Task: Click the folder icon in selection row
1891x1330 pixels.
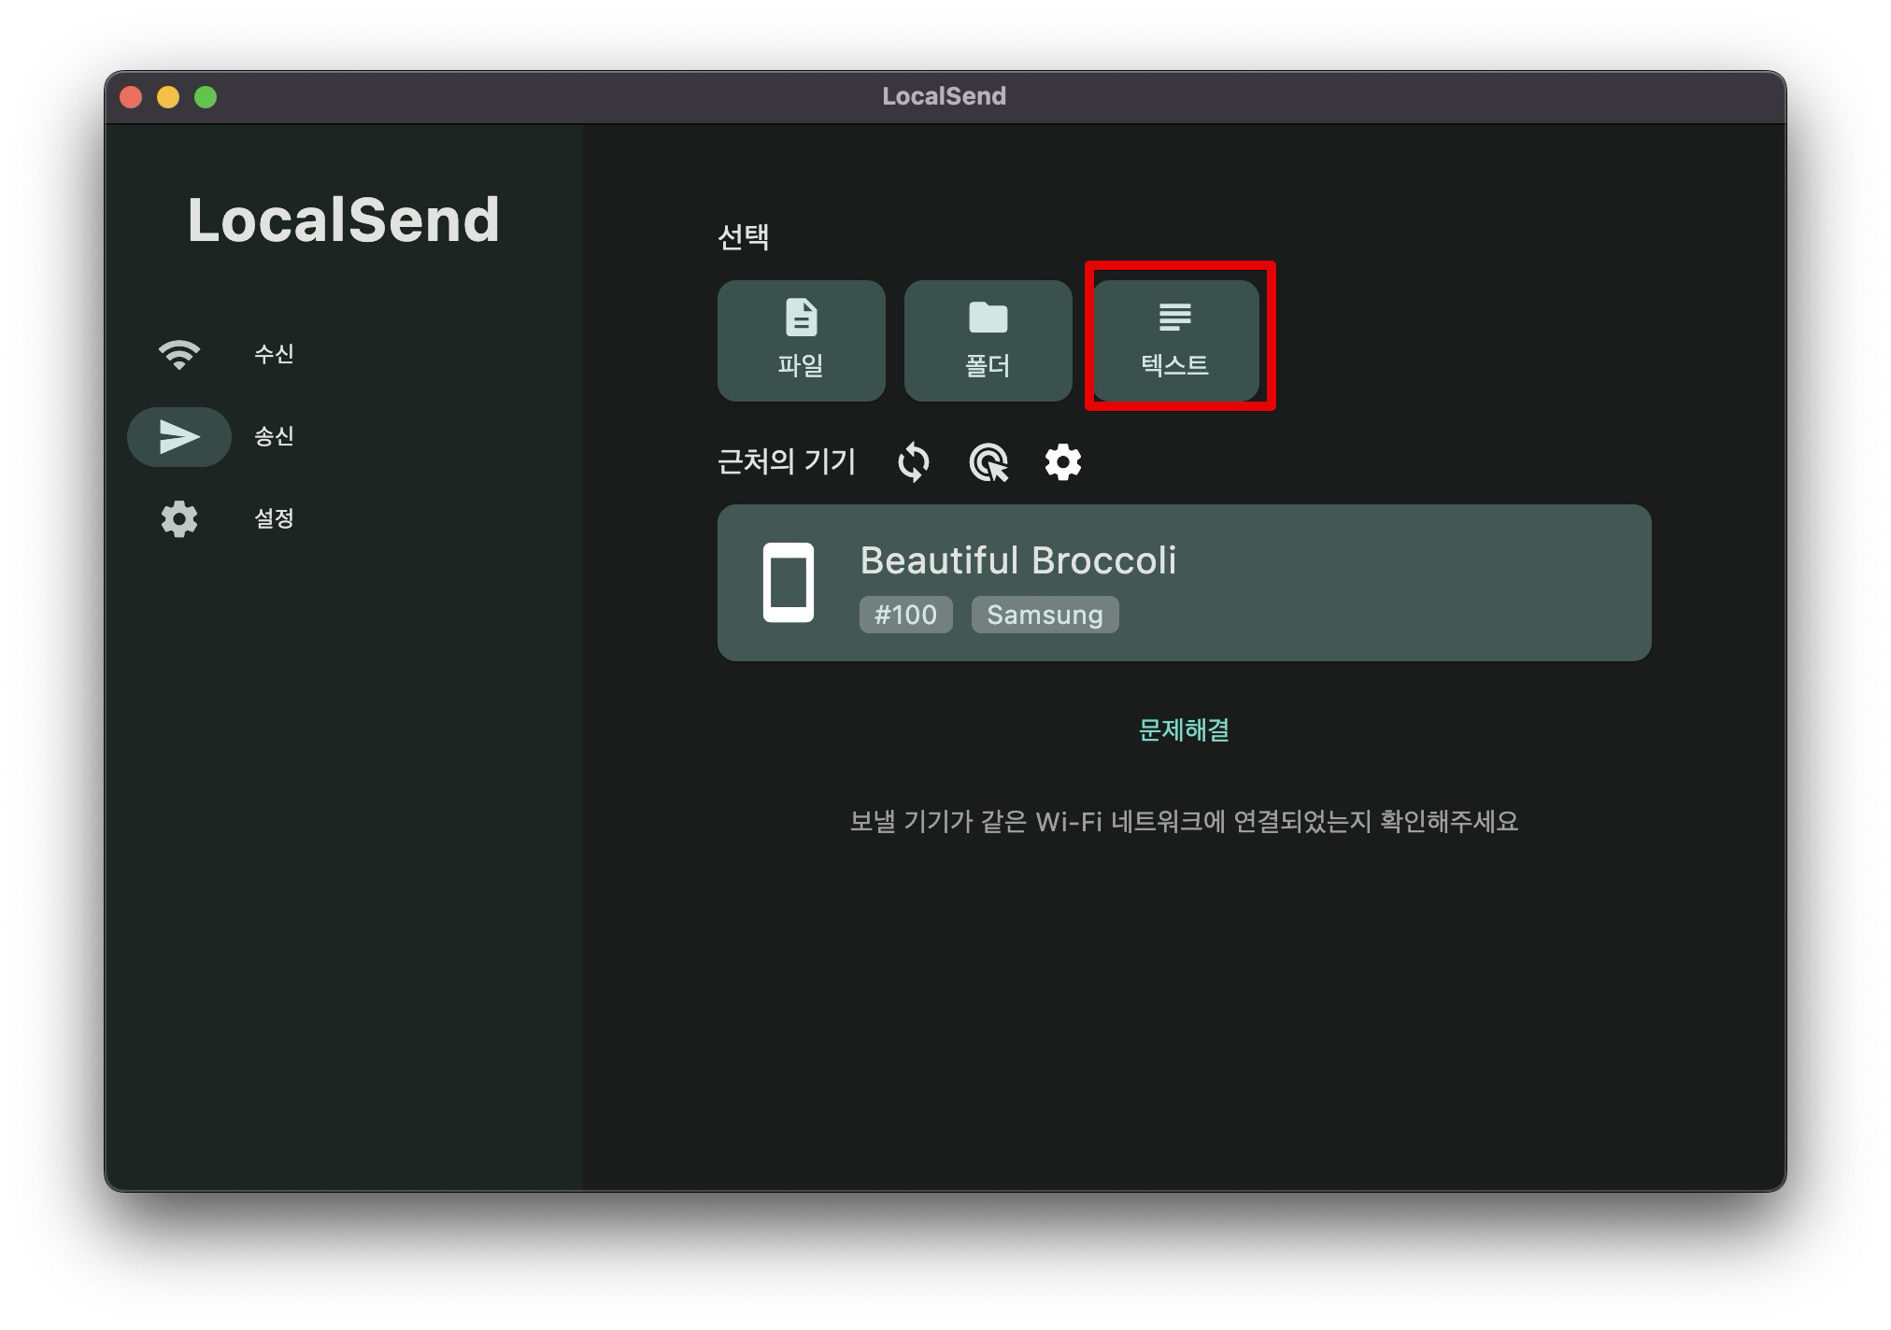Action: 988,318
